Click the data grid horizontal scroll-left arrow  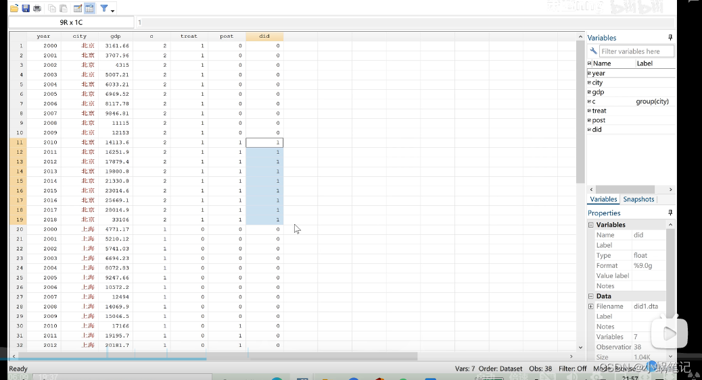(x=14, y=356)
